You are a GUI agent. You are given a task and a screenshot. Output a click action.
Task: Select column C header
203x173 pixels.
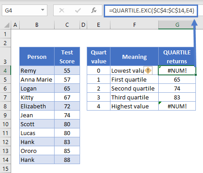(67, 25)
